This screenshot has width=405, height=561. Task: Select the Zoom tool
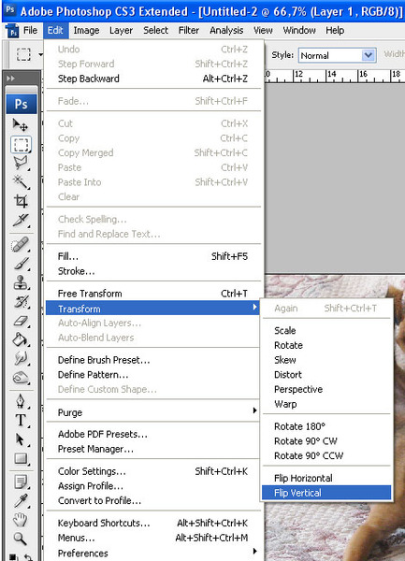pos(21,538)
